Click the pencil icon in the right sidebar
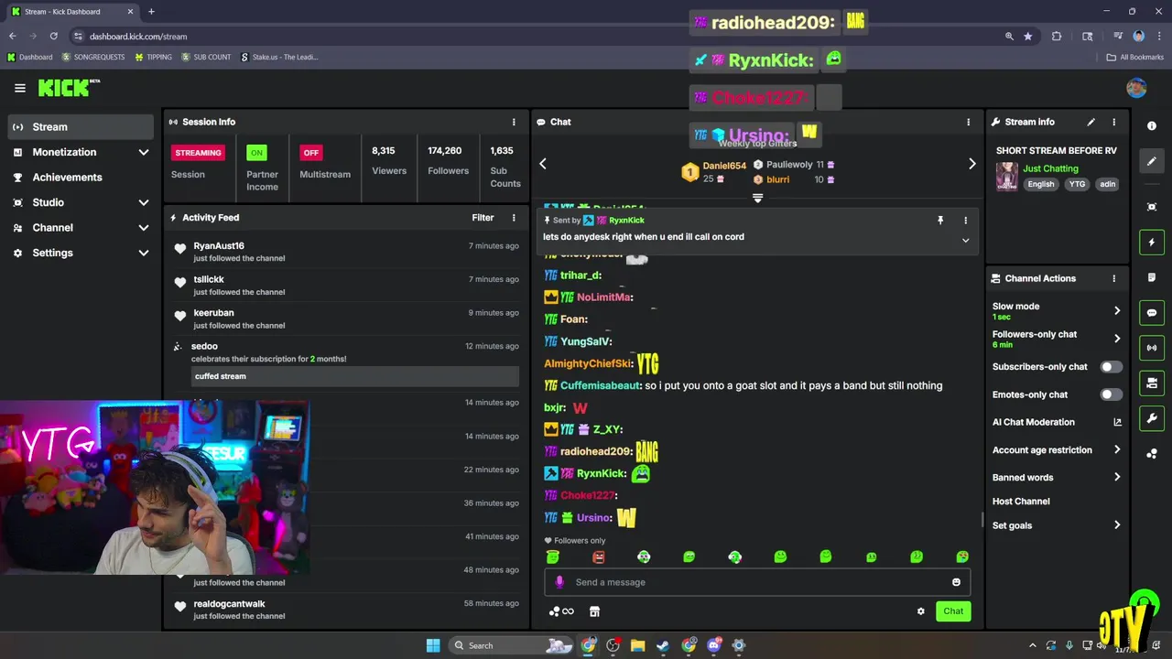The height and width of the screenshot is (659, 1172). (x=1152, y=161)
